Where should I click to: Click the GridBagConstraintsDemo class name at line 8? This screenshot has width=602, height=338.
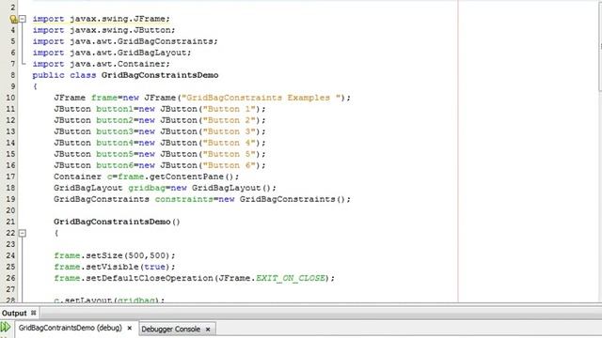[160, 75]
